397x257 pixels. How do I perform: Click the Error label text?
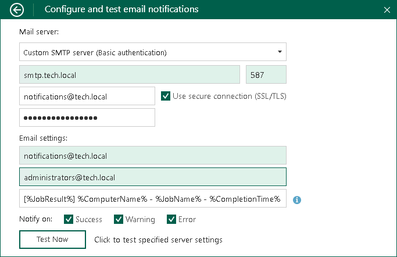pos(187,220)
